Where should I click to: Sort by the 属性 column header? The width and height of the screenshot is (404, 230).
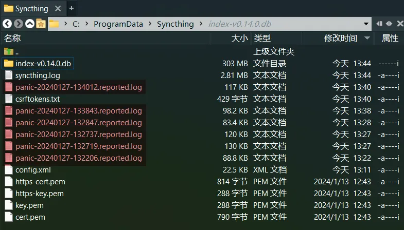pyautogui.click(x=390, y=39)
